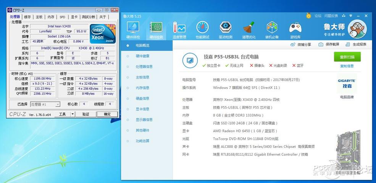The width and height of the screenshot is (376, 183).
Task: Switch to CPU-Z SPD tab
Action: click(x=62, y=17)
